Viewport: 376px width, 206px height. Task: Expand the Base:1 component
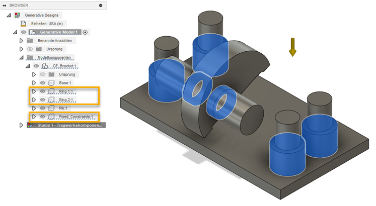pos(34,83)
